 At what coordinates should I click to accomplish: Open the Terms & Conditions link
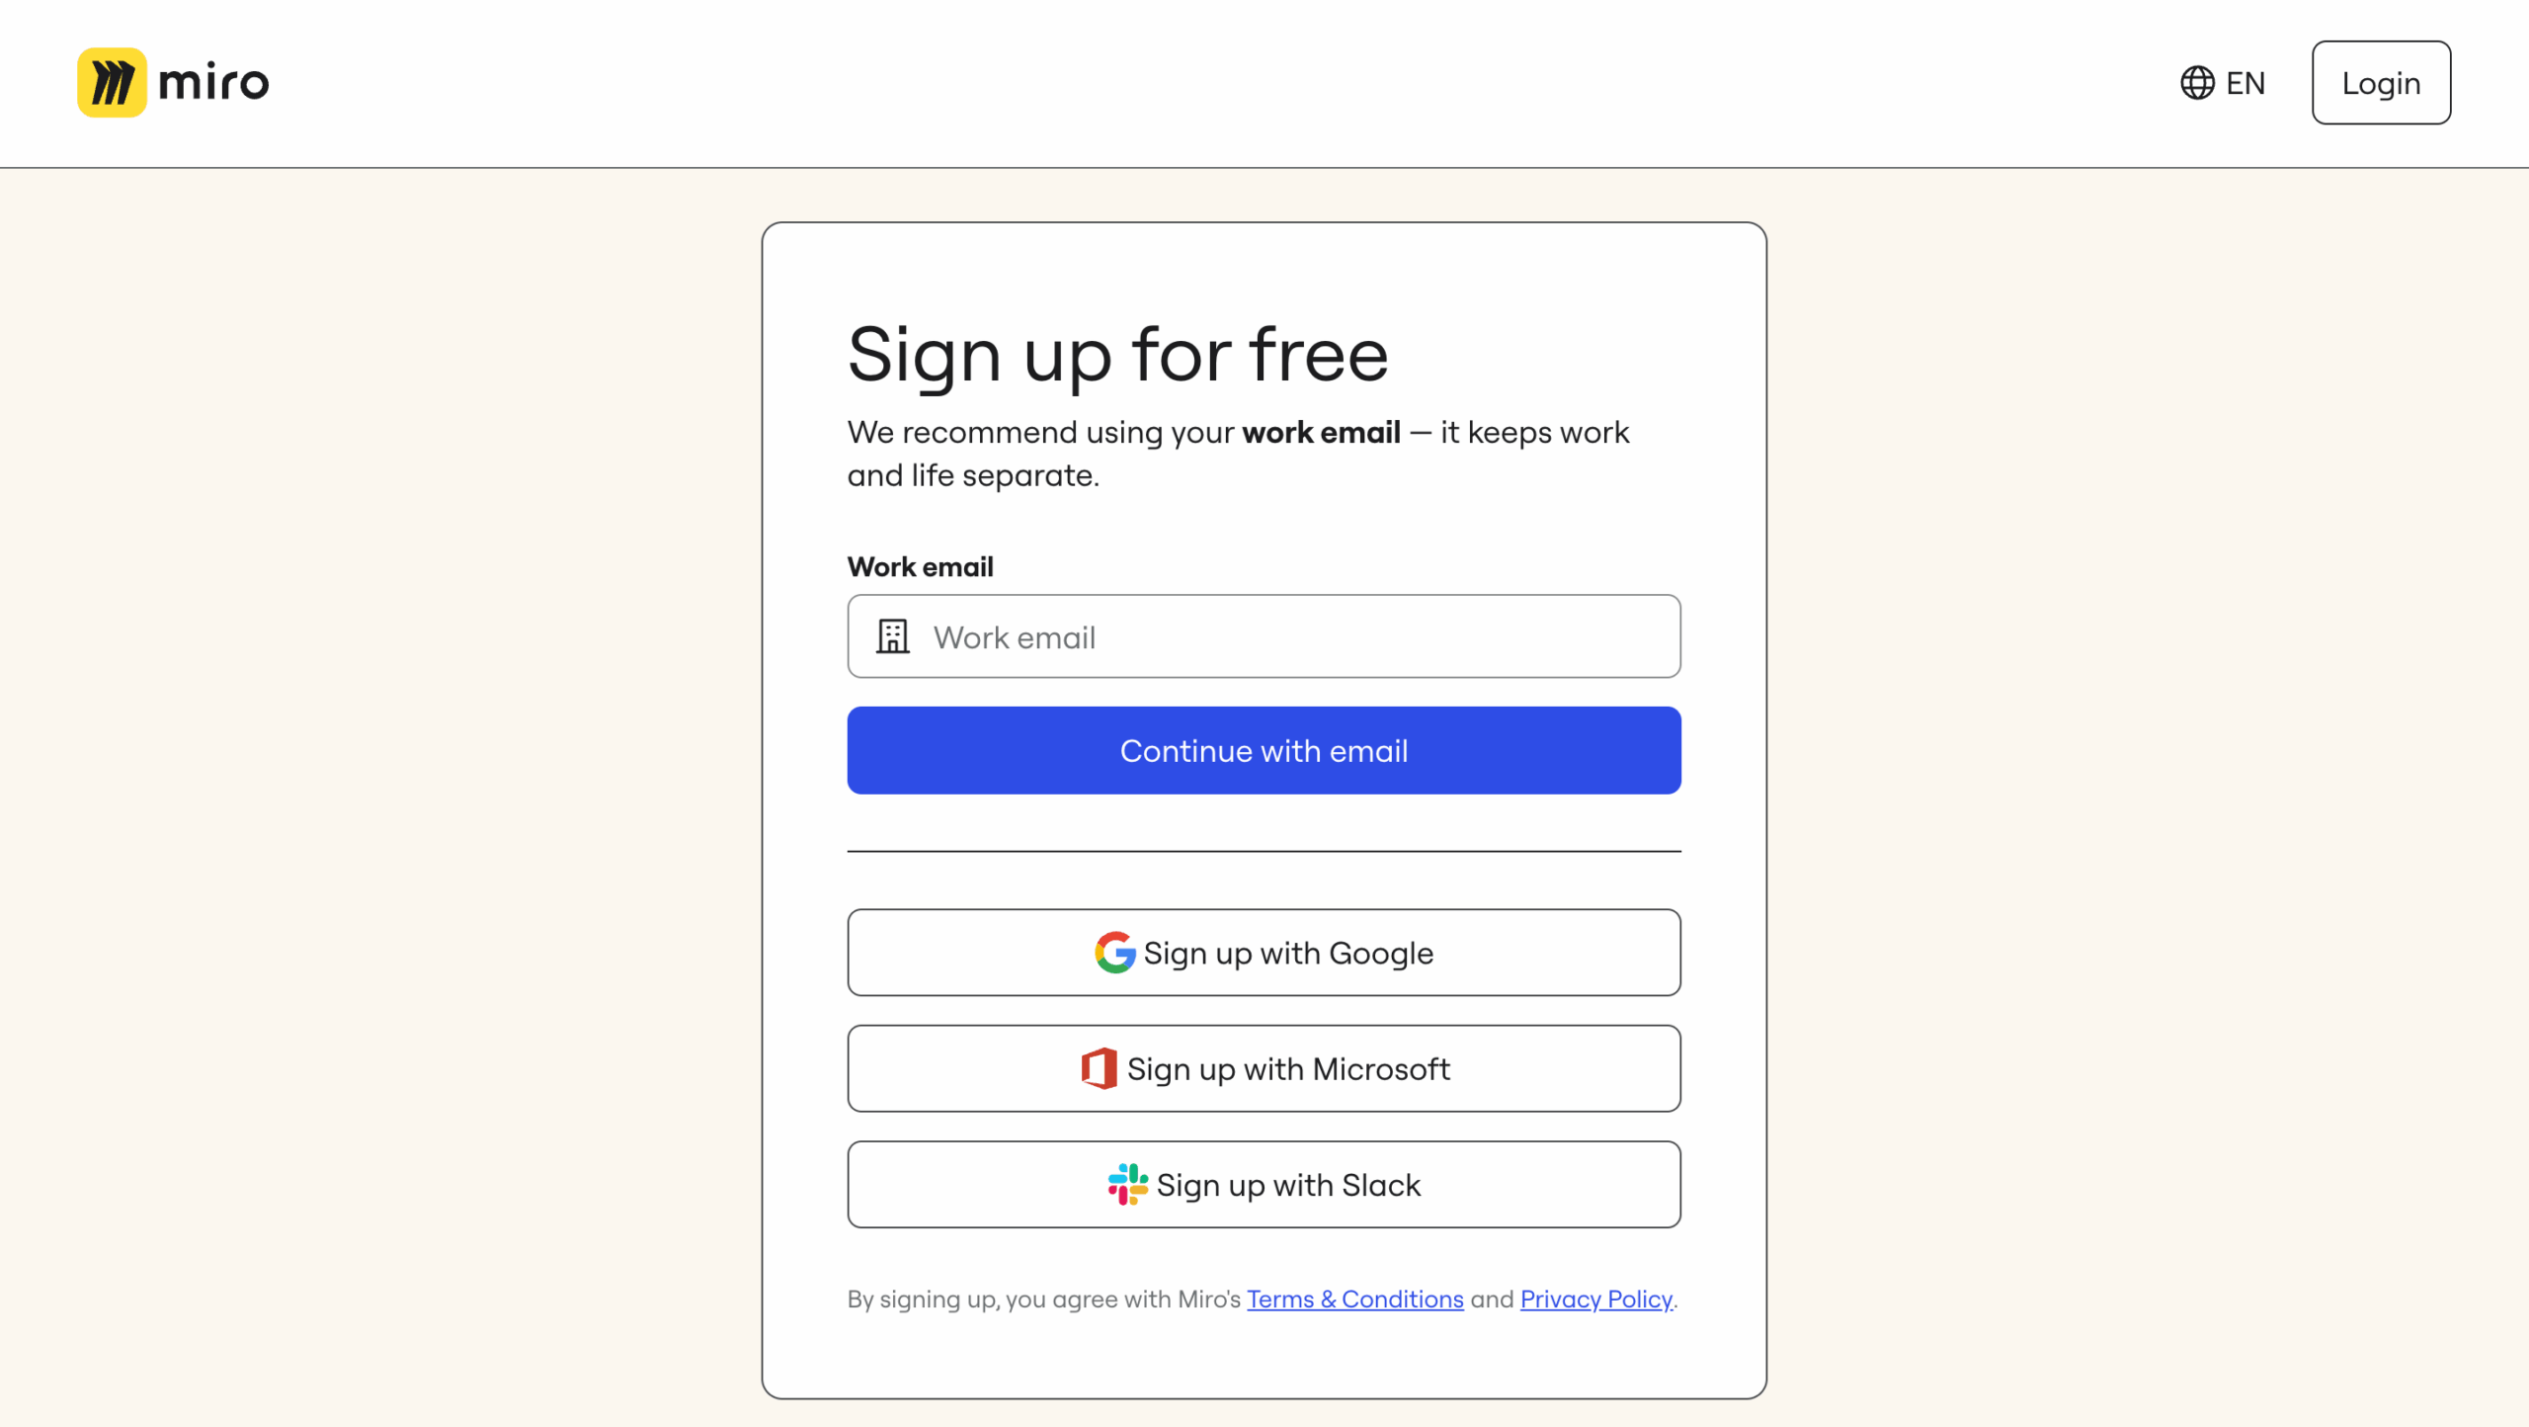(x=1354, y=1299)
